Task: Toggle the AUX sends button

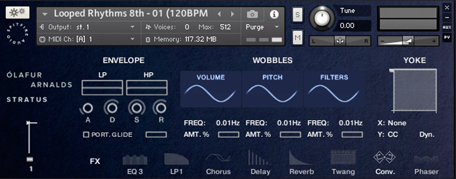Action: click(x=447, y=27)
